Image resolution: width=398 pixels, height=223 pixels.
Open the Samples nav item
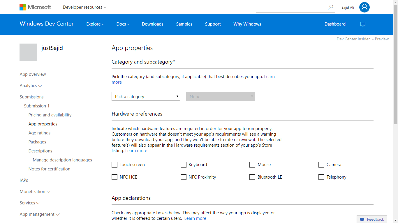point(184,24)
